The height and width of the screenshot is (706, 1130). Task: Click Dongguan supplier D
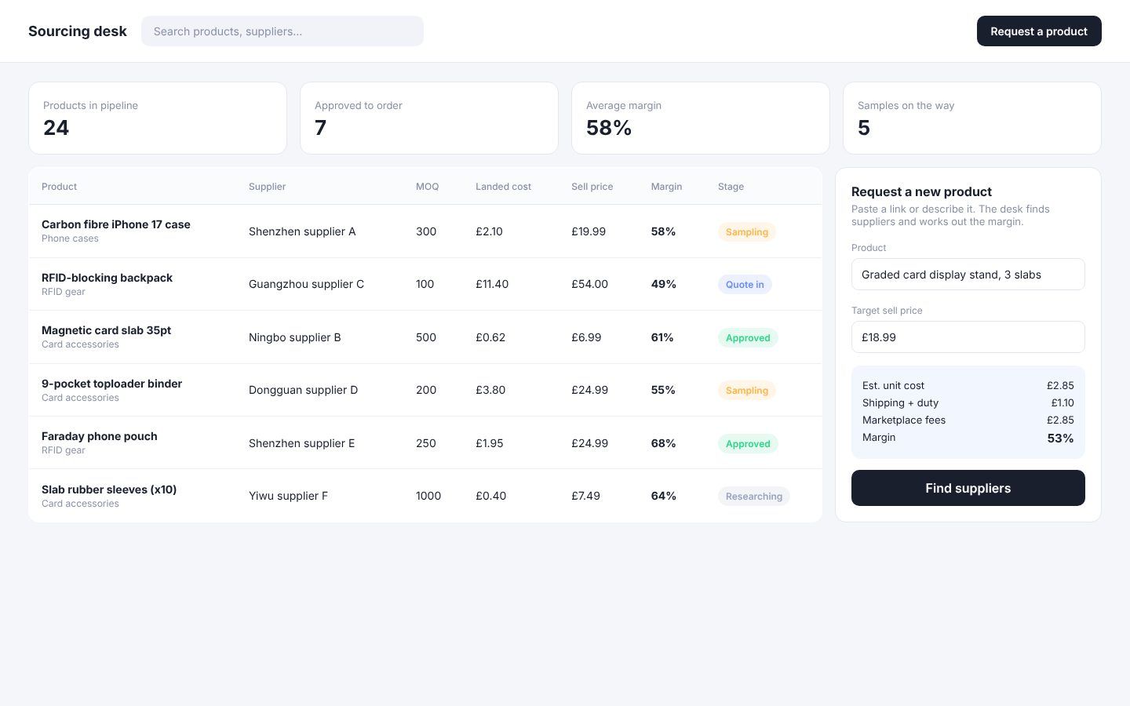[303, 390]
